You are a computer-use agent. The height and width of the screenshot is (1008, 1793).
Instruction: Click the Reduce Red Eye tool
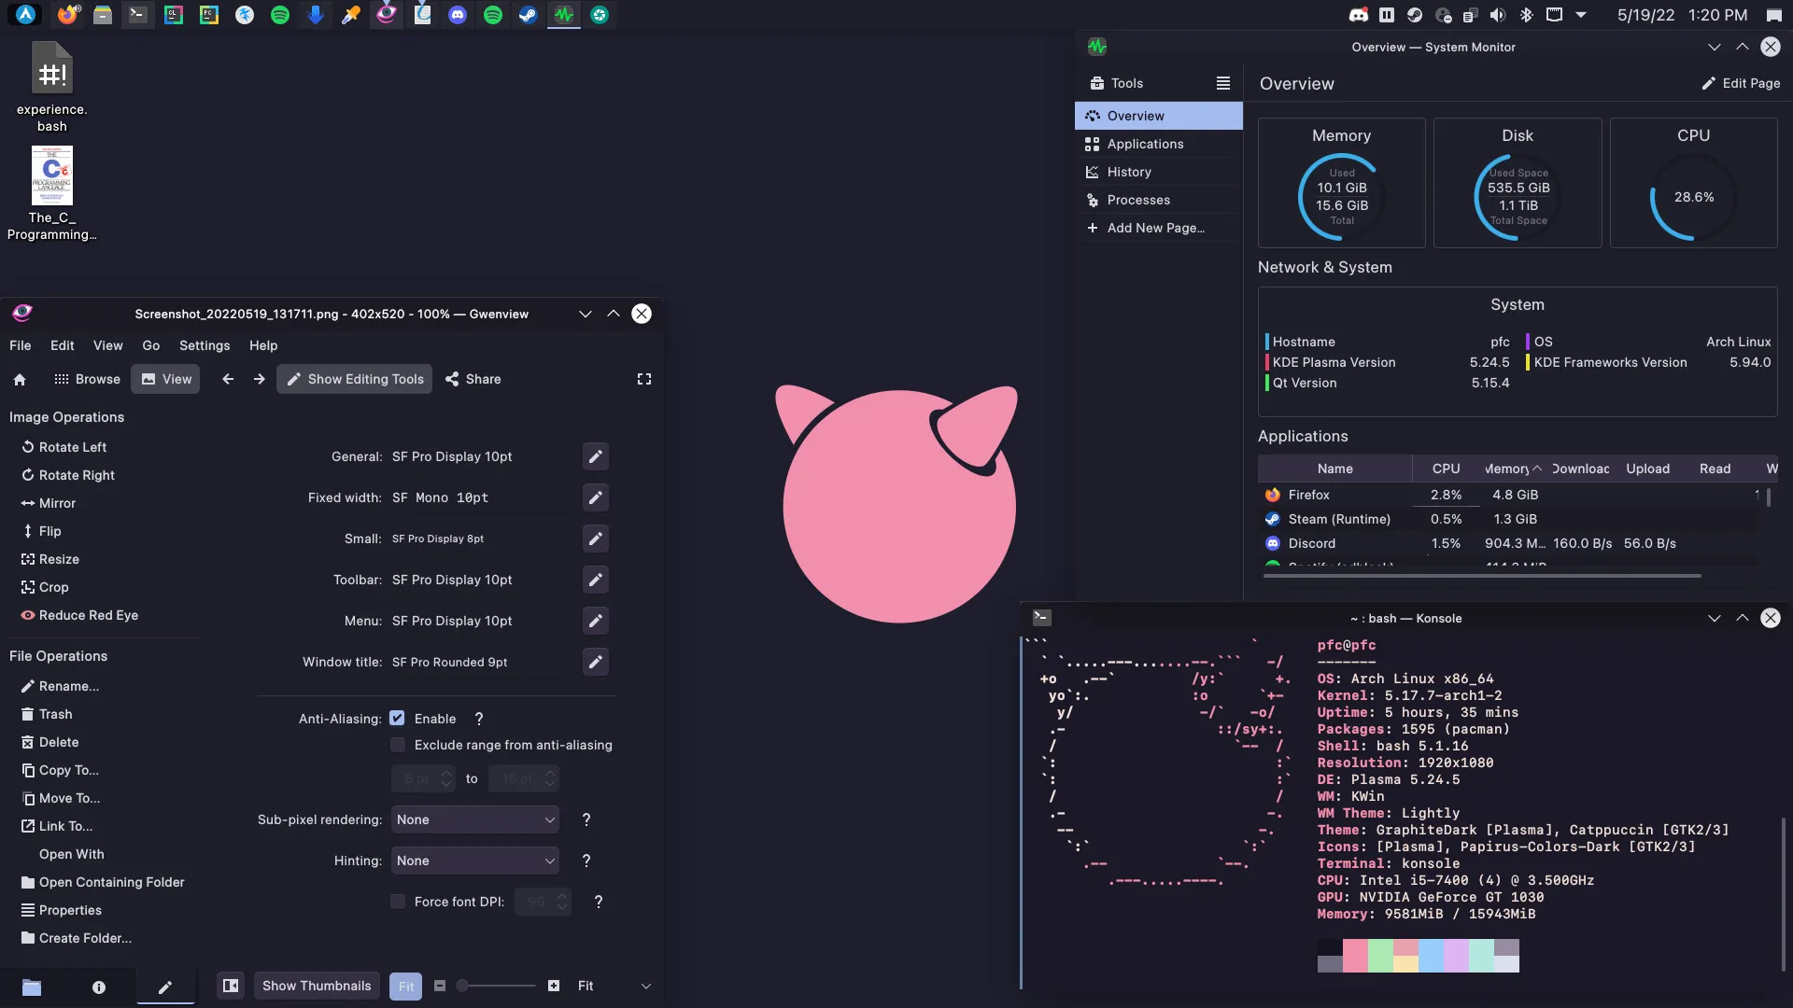(x=88, y=615)
